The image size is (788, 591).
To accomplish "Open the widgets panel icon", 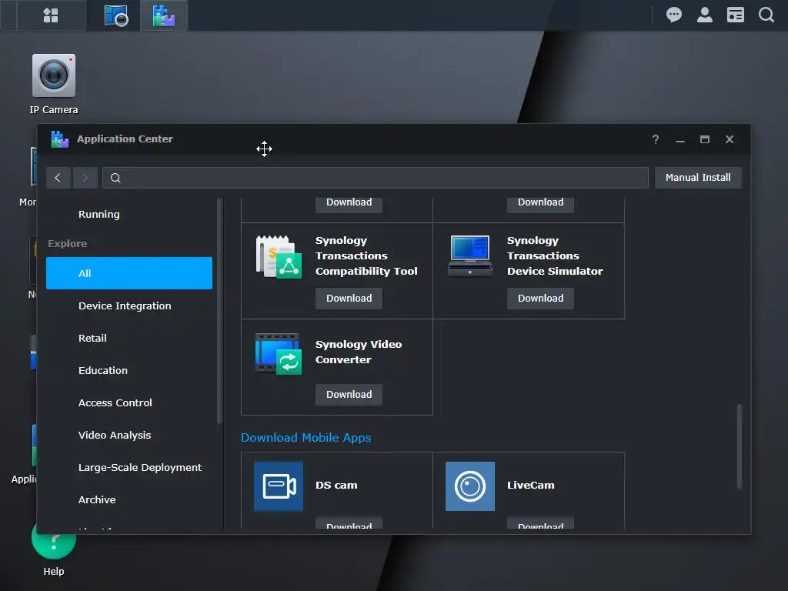I will pyautogui.click(x=735, y=15).
